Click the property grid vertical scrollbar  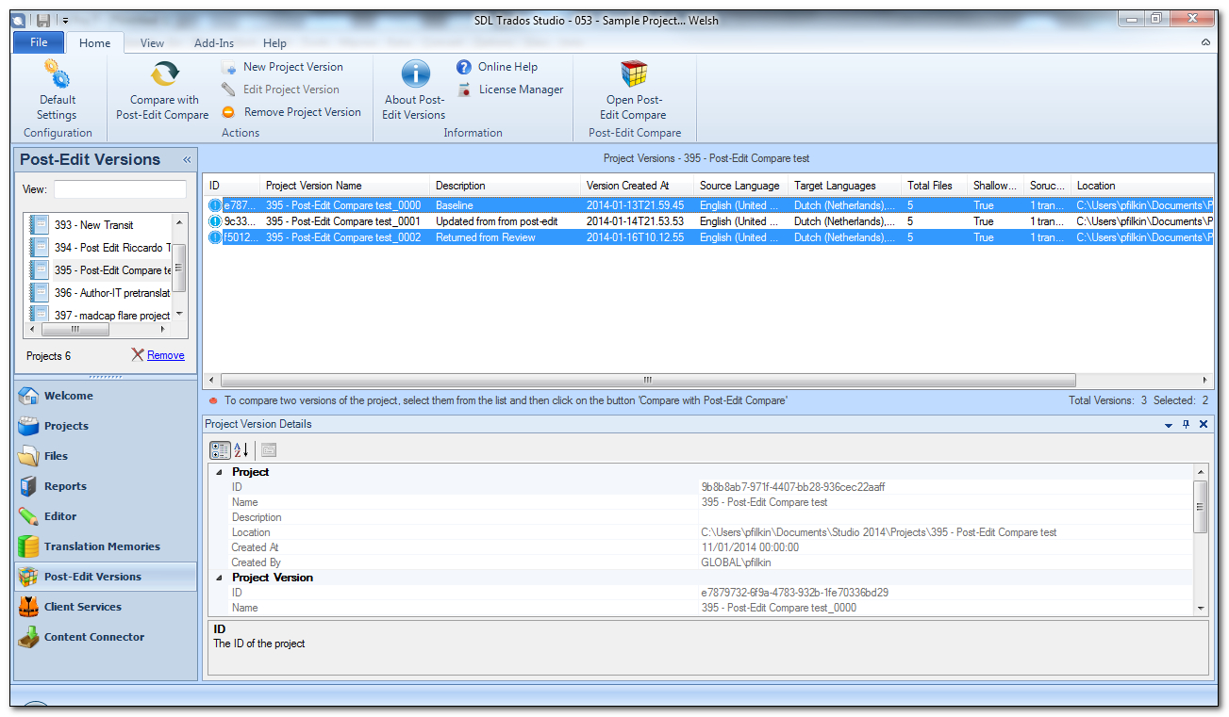click(1201, 507)
